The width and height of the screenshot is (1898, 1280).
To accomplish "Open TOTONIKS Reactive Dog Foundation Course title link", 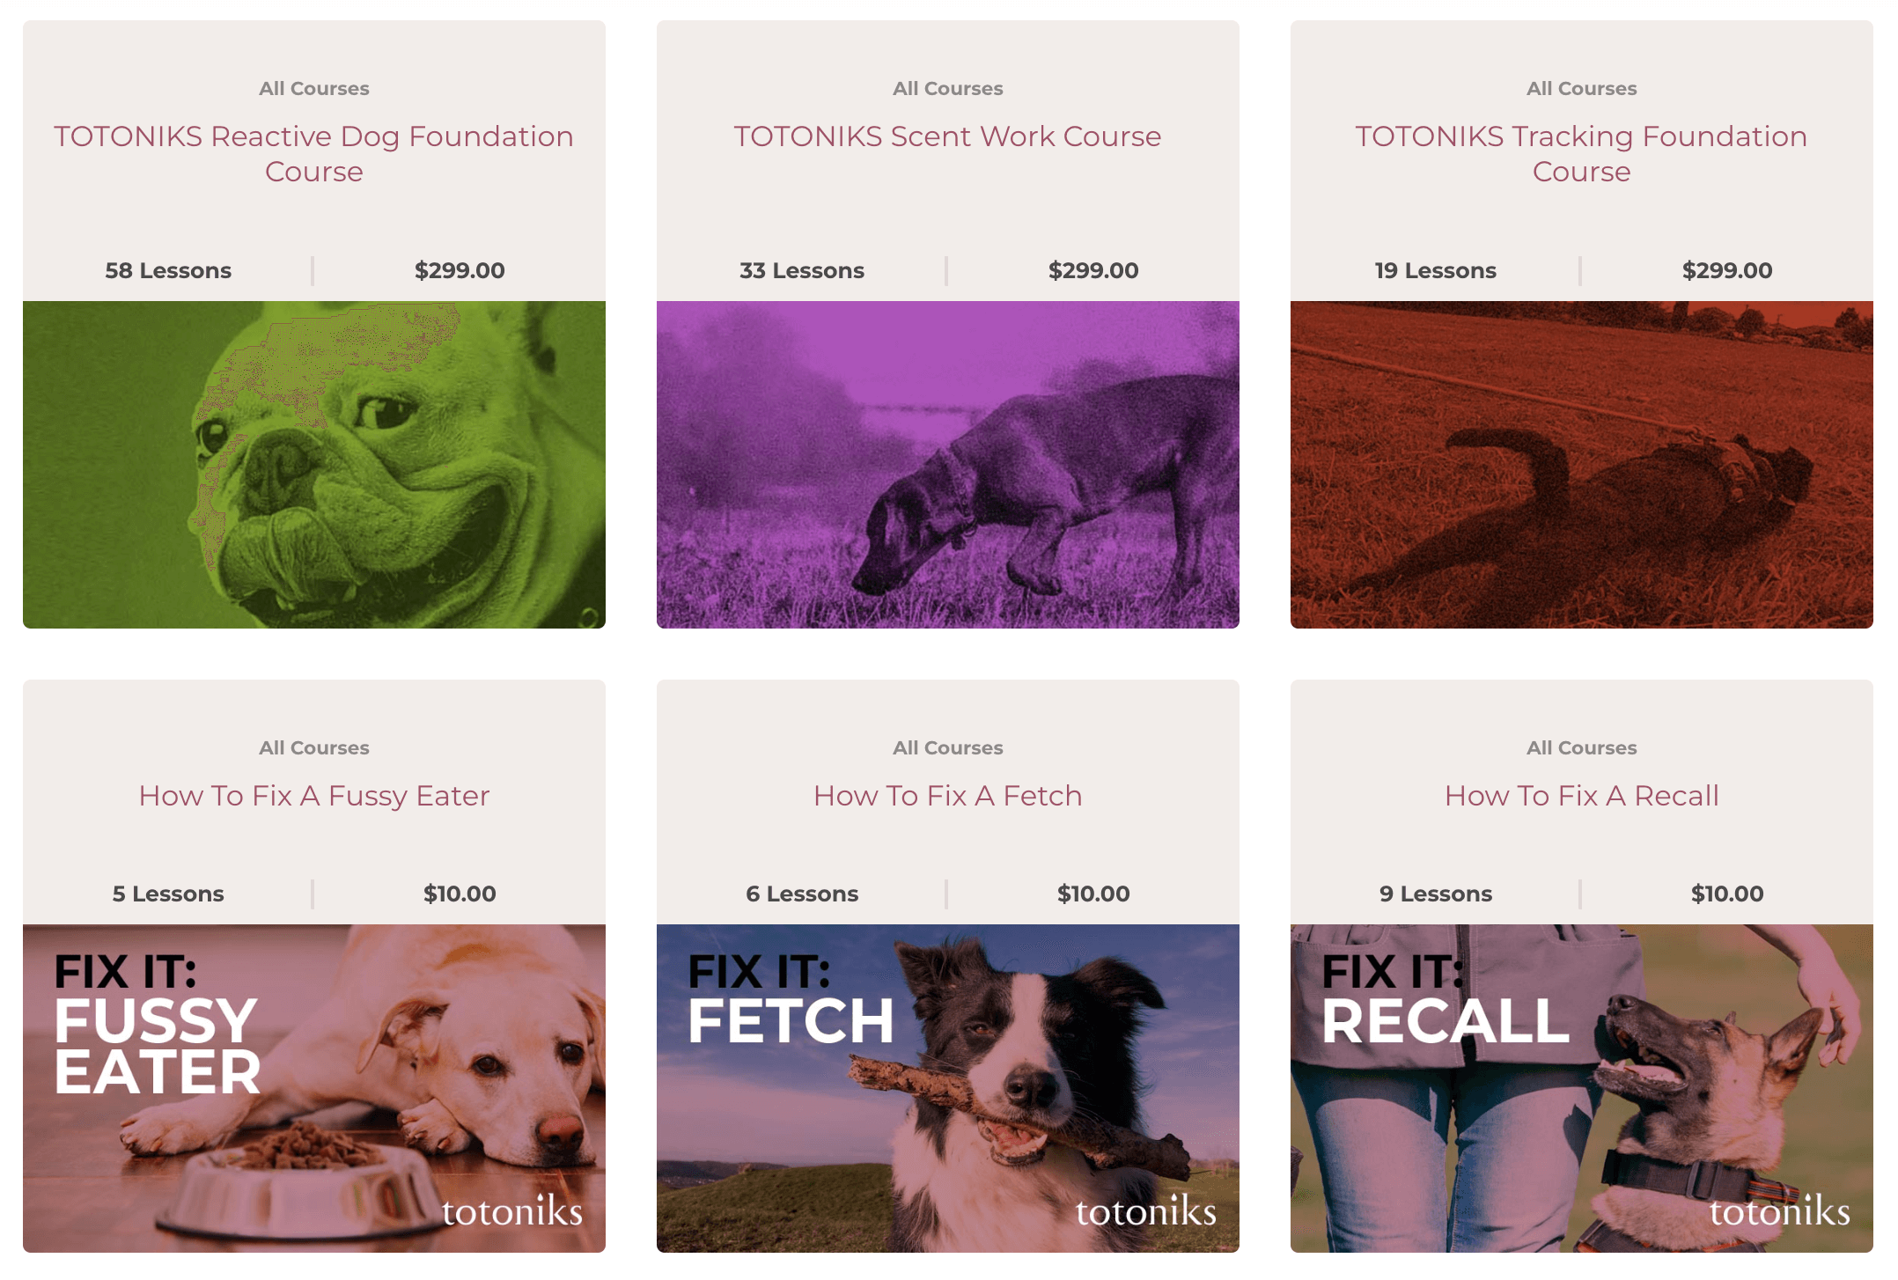I will (313, 153).
